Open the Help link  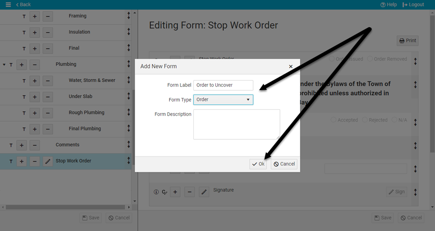[389, 5]
